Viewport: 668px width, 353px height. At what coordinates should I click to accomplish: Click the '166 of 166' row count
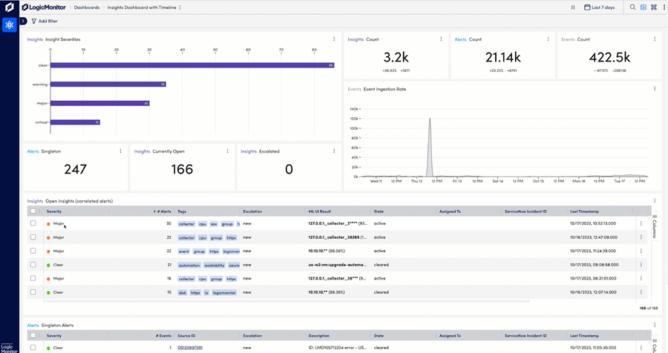click(649, 308)
